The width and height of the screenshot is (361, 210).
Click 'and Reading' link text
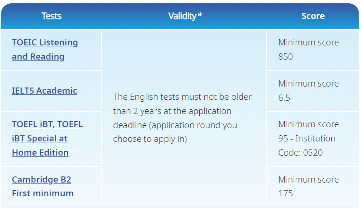[x=38, y=56]
